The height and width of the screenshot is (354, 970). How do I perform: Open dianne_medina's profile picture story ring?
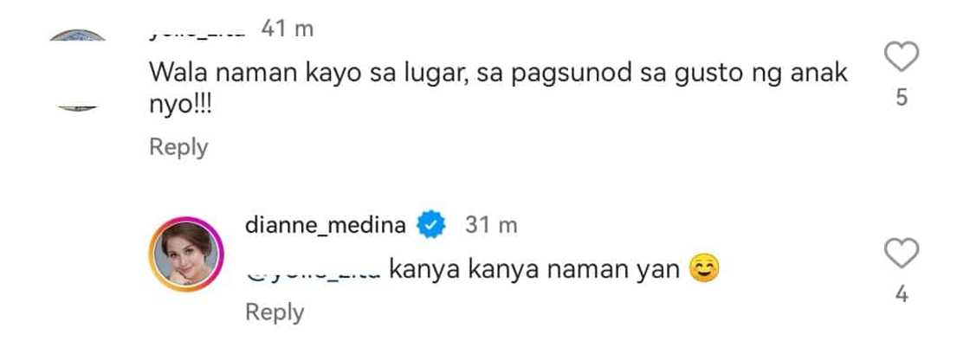pyautogui.click(x=186, y=254)
